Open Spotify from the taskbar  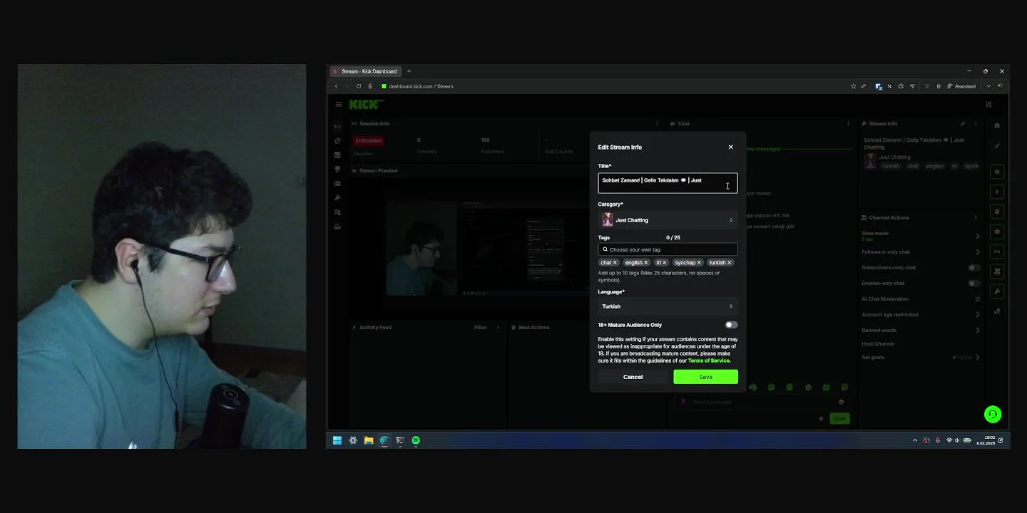pos(416,440)
